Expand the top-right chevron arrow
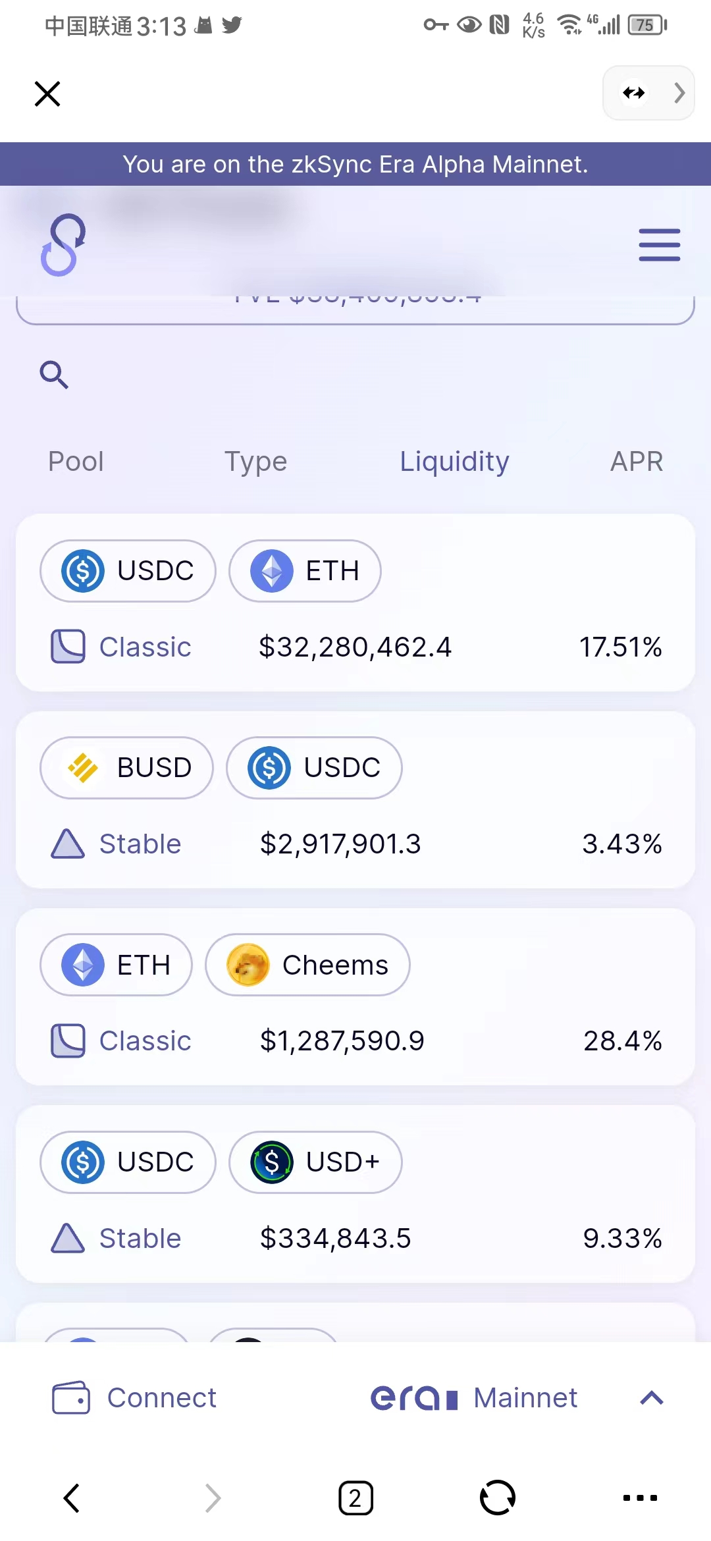This screenshot has height=1541, width=711. point(679,93)
